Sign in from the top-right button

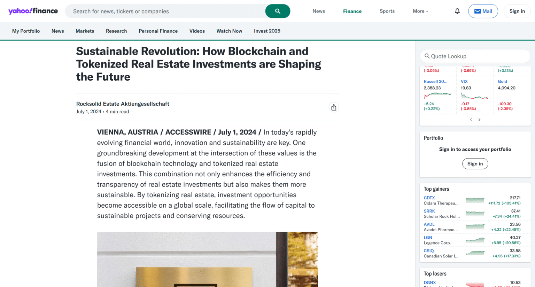pyautogui.click(x=517, y=11)
